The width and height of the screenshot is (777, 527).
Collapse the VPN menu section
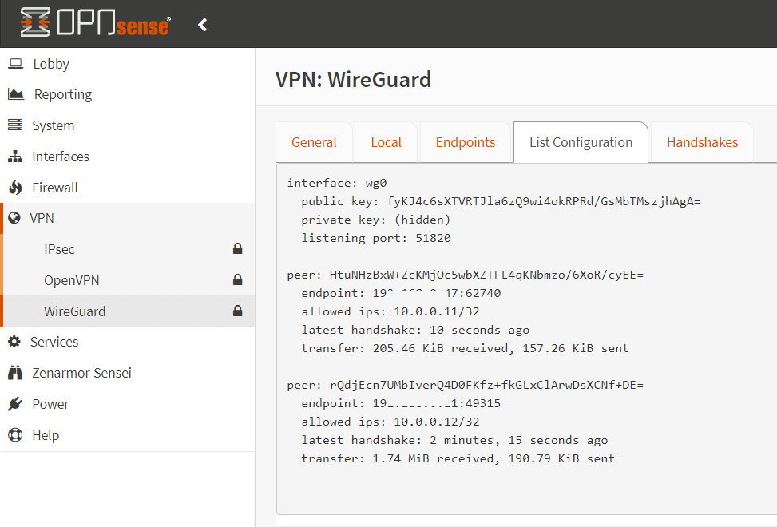click(42, 218)
